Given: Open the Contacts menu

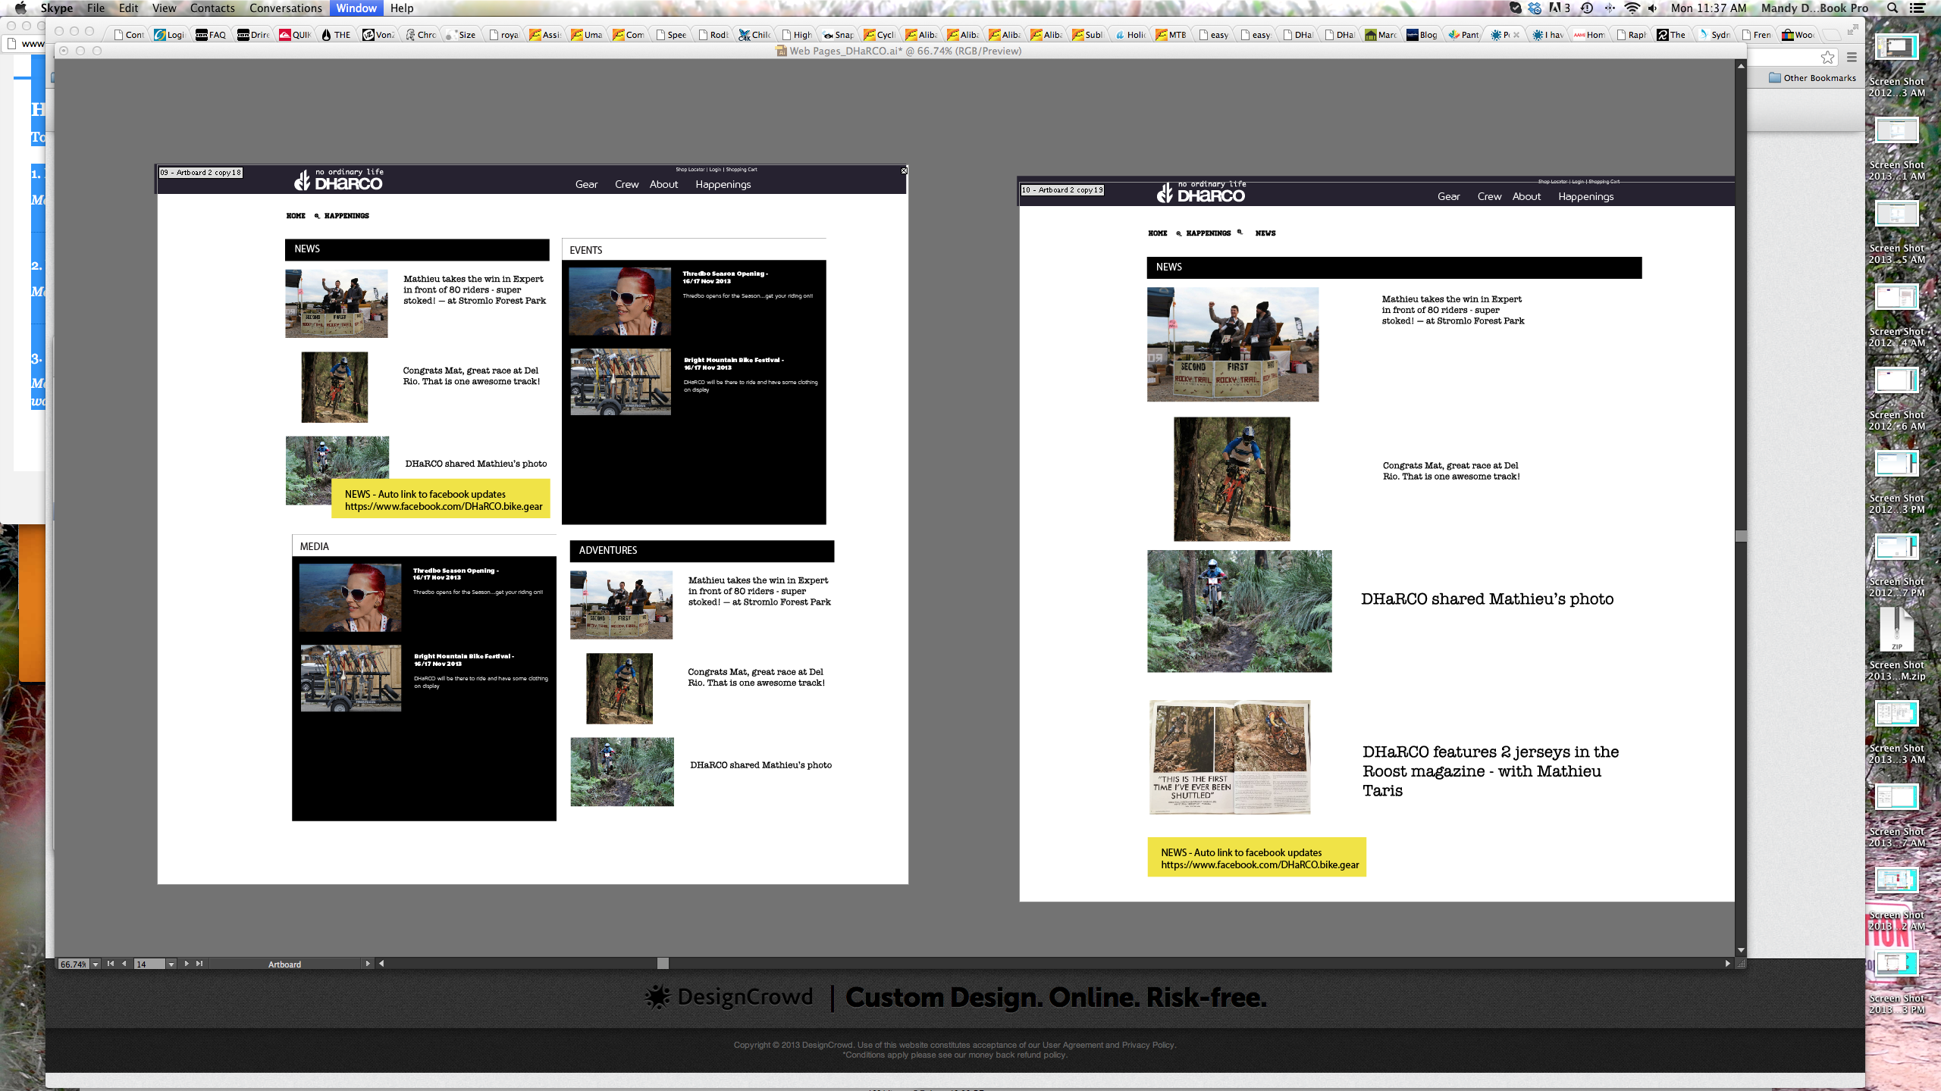Looking at the screenshot, I should point(212,8).
